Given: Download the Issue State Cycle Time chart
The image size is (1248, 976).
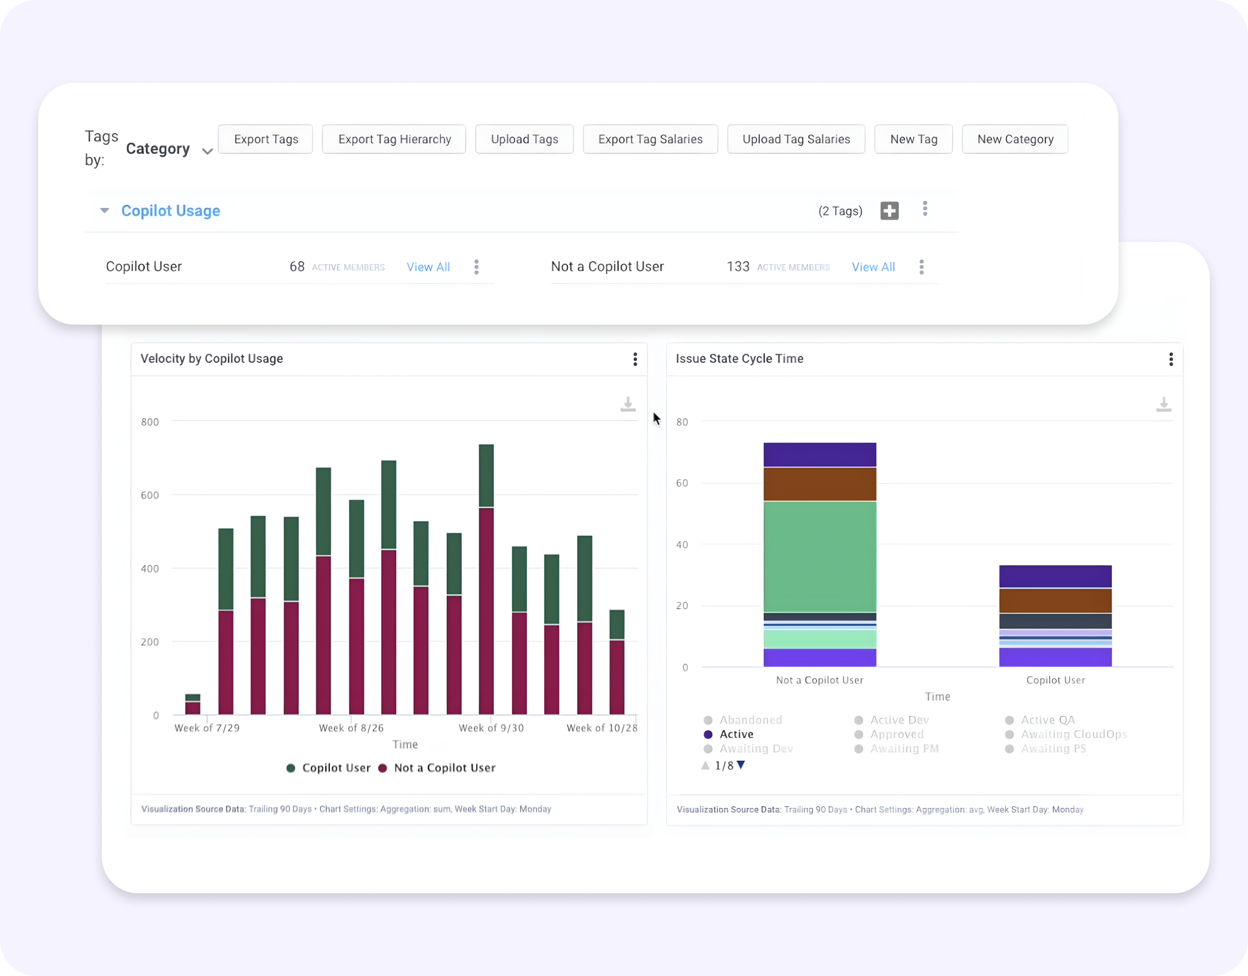Looking at the screenshot, I should 1165,404.
